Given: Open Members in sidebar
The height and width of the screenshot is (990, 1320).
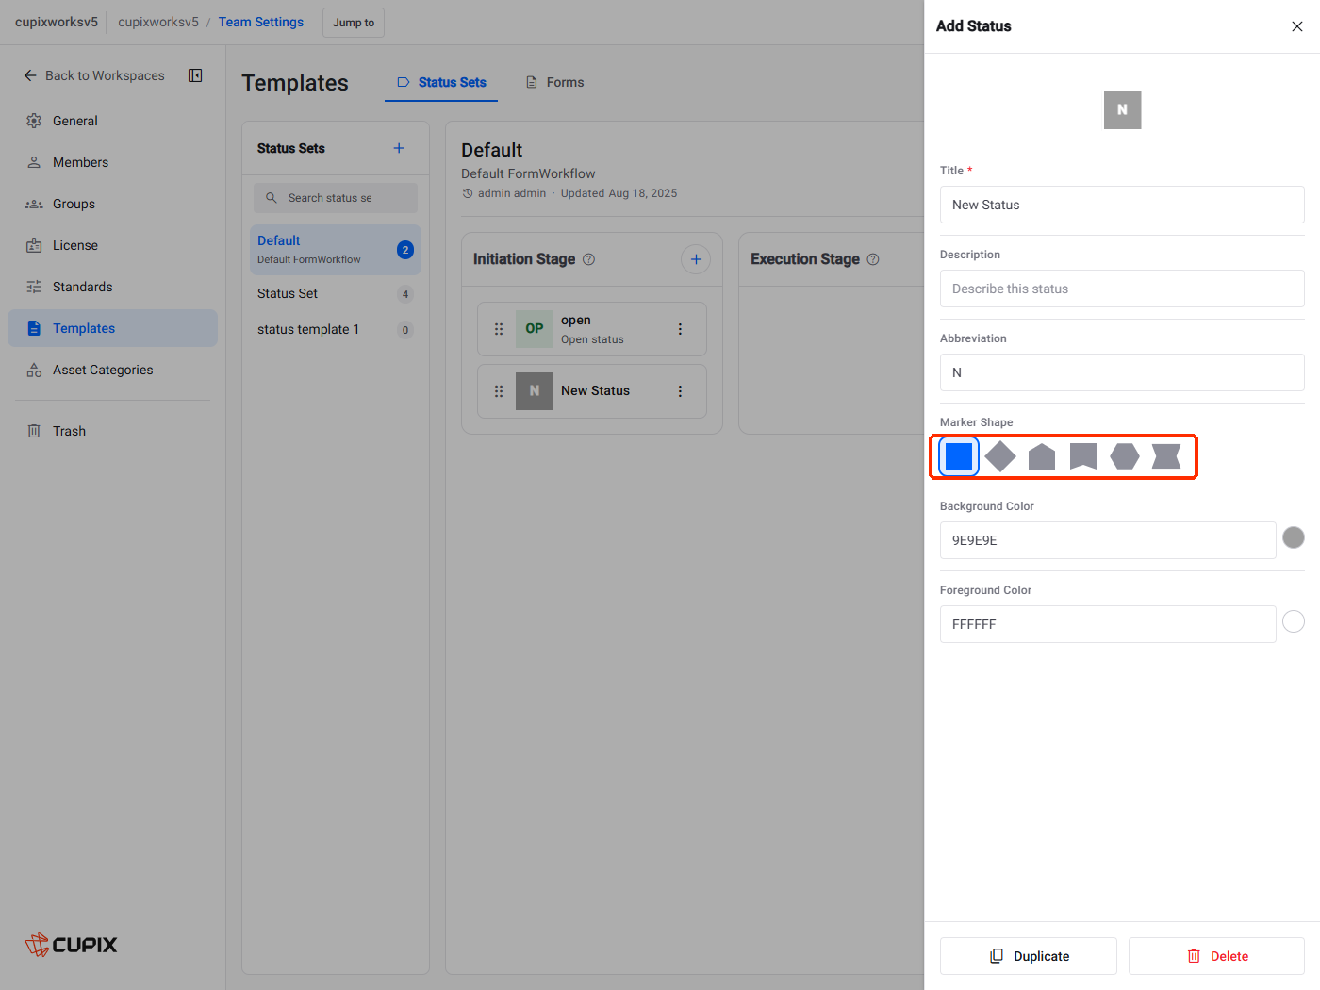Looking at the screenshot, I should [112, 162].
